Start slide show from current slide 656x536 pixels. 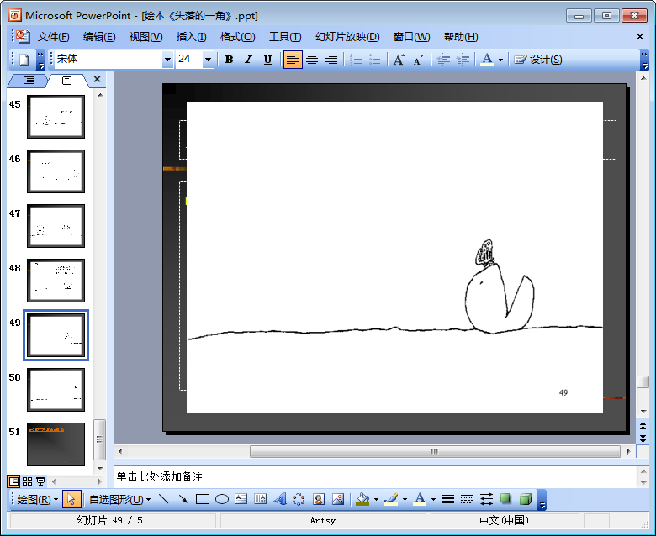(40, 481)
